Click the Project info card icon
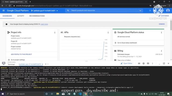Screen dimensions: 172x96 click(9, 32)
